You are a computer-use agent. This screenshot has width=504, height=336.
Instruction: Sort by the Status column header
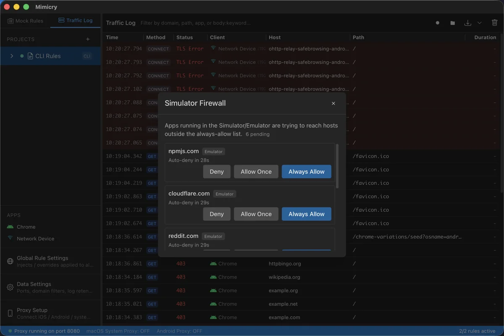pyautogui.click(x=185, y=37)
